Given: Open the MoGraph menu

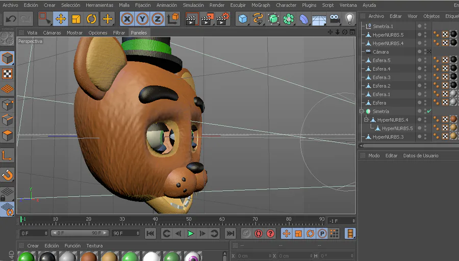Looking at the screenshot, I should [x=261, y=5].
